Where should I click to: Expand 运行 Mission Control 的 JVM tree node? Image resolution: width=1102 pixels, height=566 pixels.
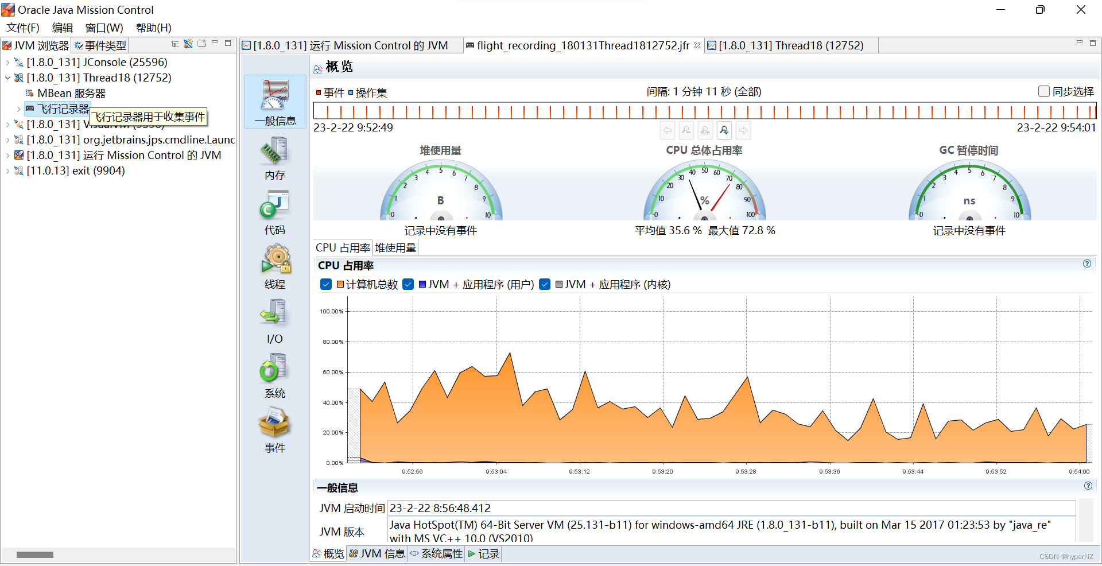pyautogui.click(x=7, y=155)
